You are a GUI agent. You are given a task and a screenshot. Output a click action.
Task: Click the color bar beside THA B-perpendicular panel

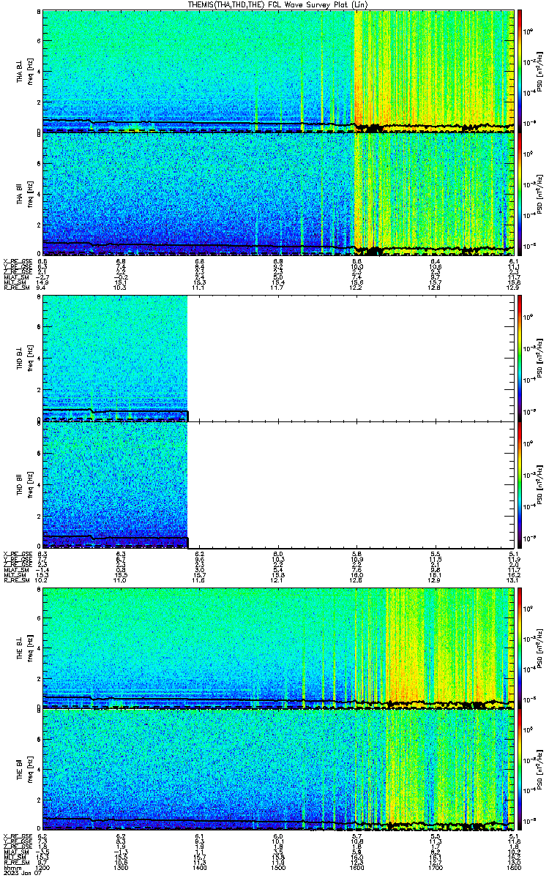(x=520, y=71)
